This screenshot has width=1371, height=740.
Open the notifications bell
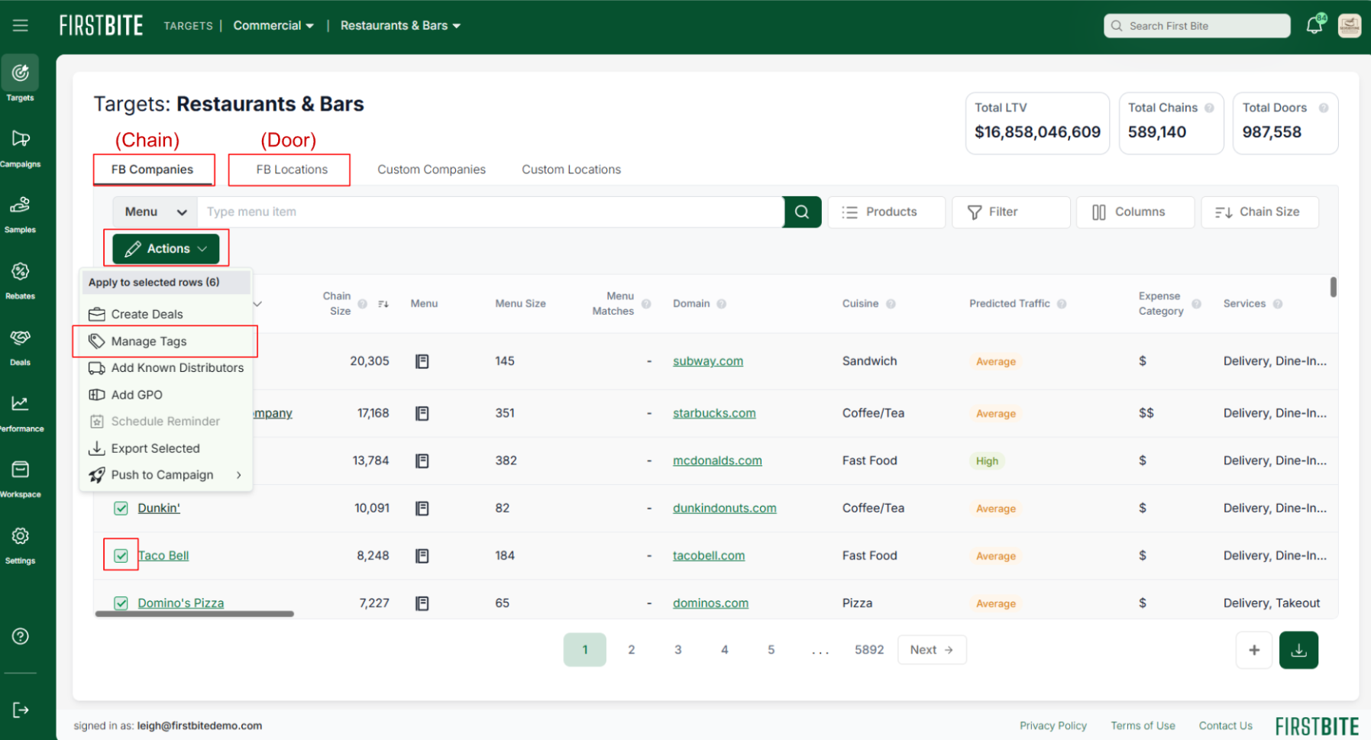[1315, 24]
